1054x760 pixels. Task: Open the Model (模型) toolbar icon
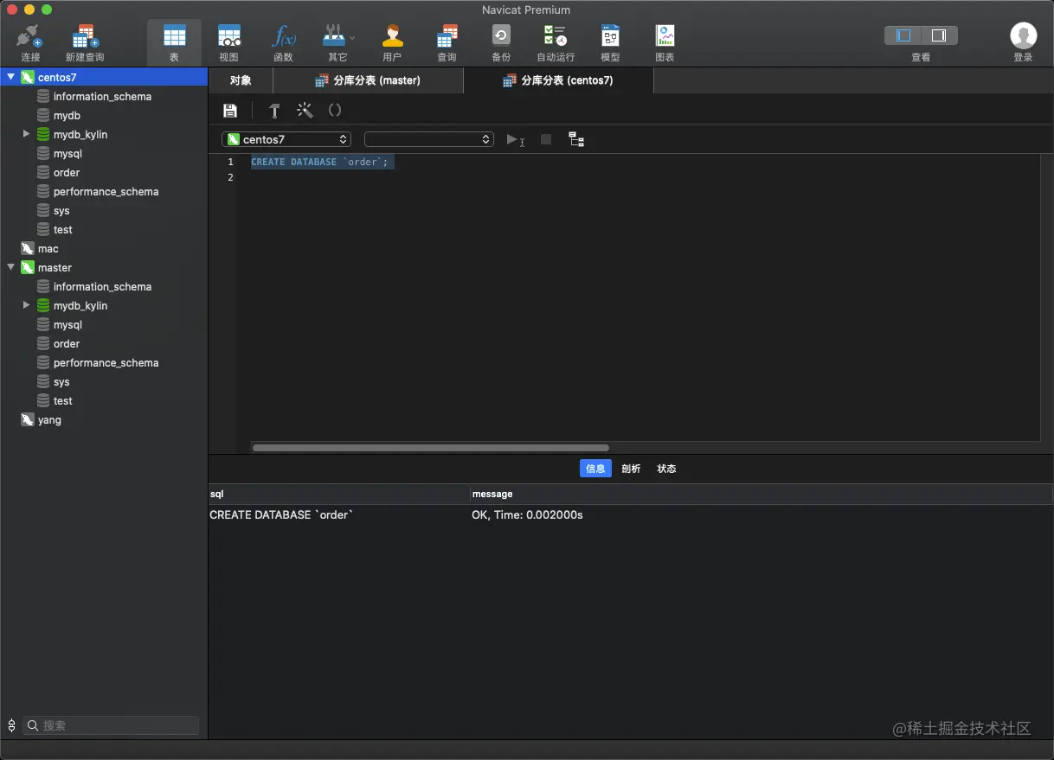point(610,42)
